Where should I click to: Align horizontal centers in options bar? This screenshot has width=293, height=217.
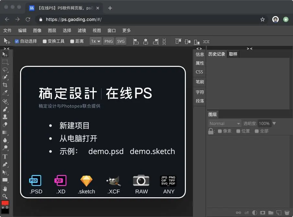point(146,41)
